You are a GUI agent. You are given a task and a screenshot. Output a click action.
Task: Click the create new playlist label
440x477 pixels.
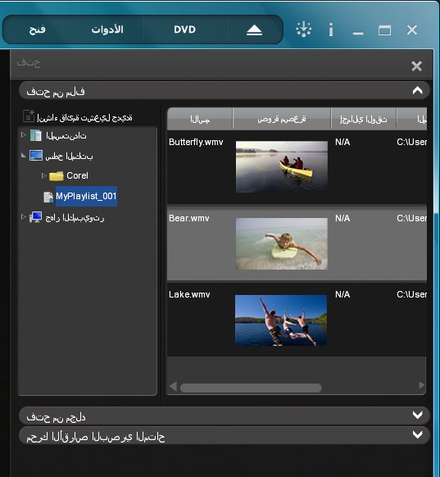pos(84,118)
